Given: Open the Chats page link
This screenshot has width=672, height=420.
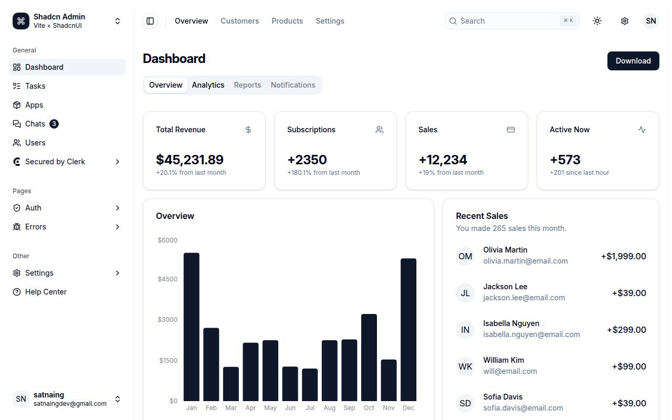Looking at the screenshot, I should coord(67,124).
